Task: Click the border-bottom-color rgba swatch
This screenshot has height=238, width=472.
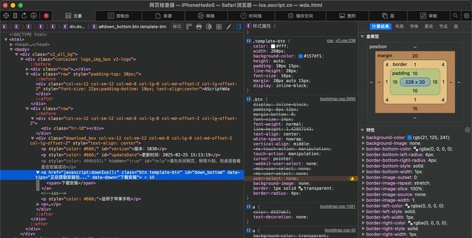Action: [416, 149]
